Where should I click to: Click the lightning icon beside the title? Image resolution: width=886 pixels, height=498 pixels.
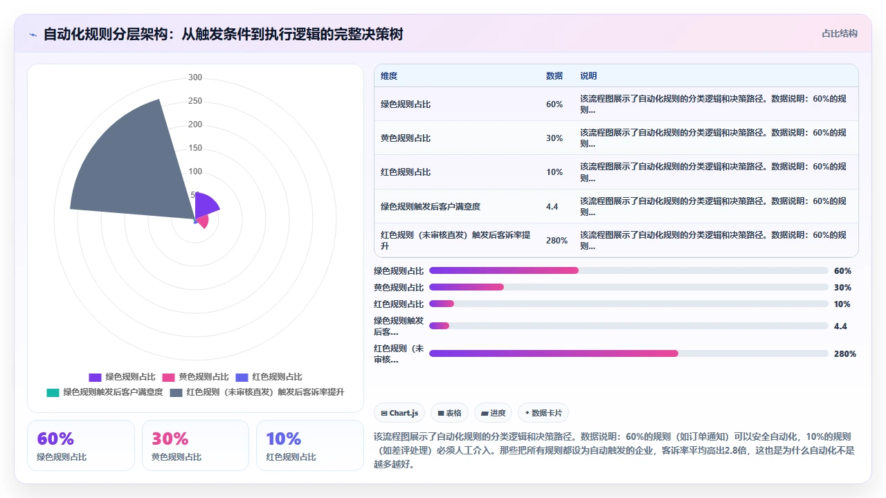coord(33,35)
